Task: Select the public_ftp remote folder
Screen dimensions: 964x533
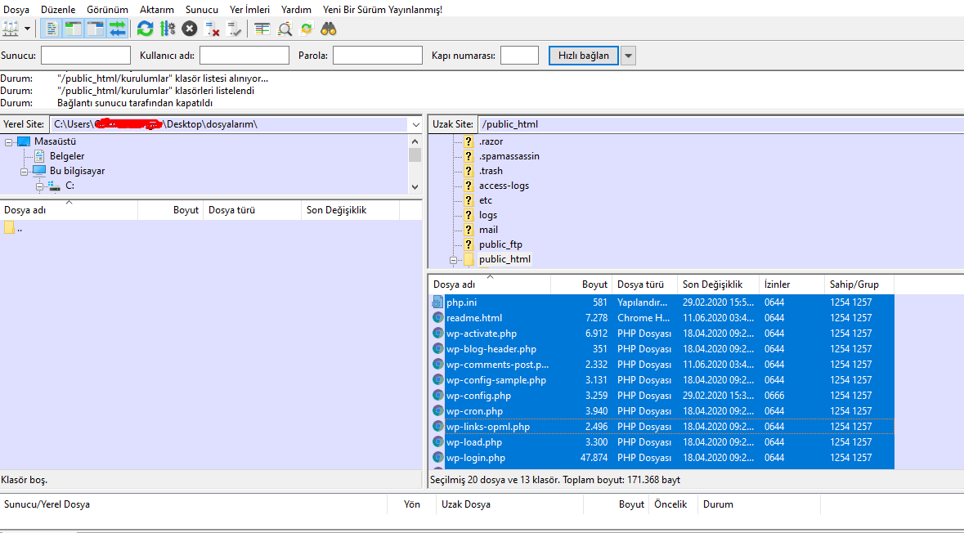Action: pyautogui.click(x=500, y=244)
